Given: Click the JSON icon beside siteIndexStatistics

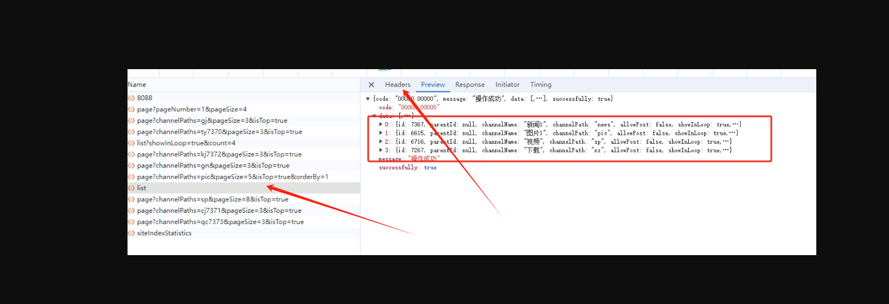Looking at the screenshot, I should pyautogui.click(x=131, y=233).
